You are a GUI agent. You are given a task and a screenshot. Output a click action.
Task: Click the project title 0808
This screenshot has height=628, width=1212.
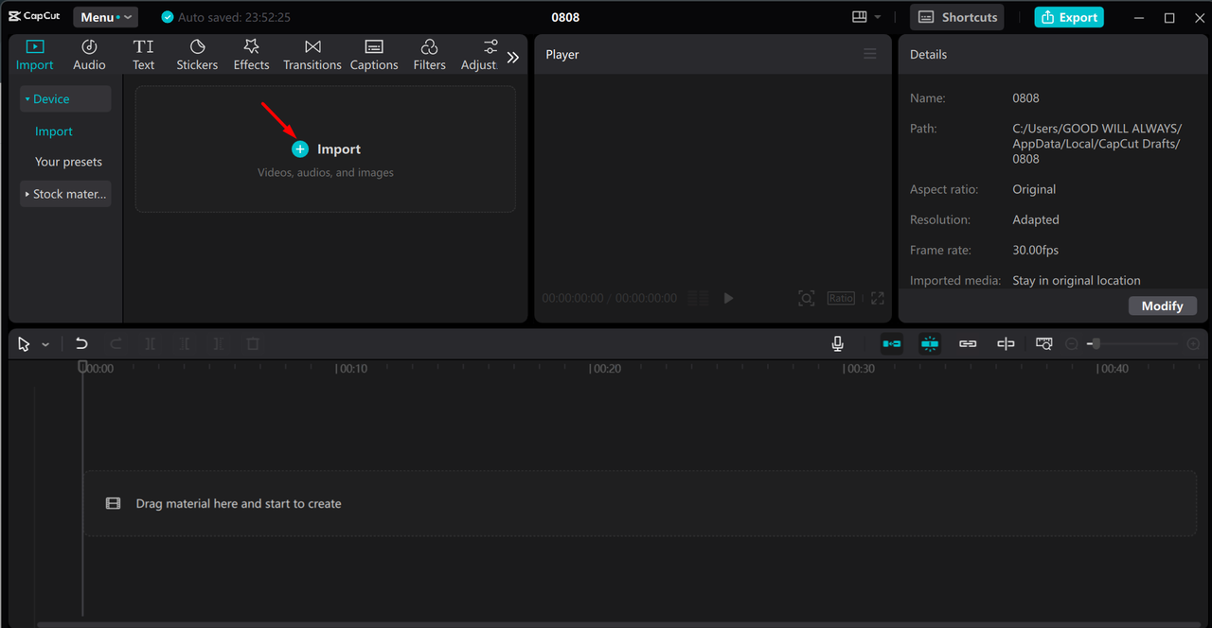pos(565,17)
